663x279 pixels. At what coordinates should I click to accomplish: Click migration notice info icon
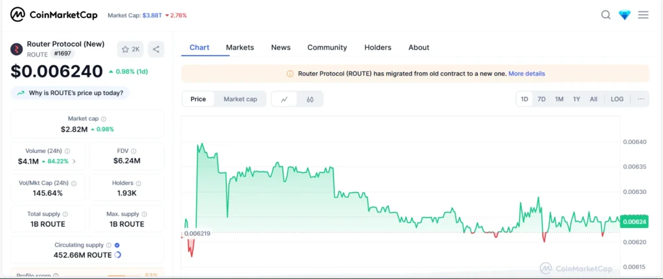point(290,74)
